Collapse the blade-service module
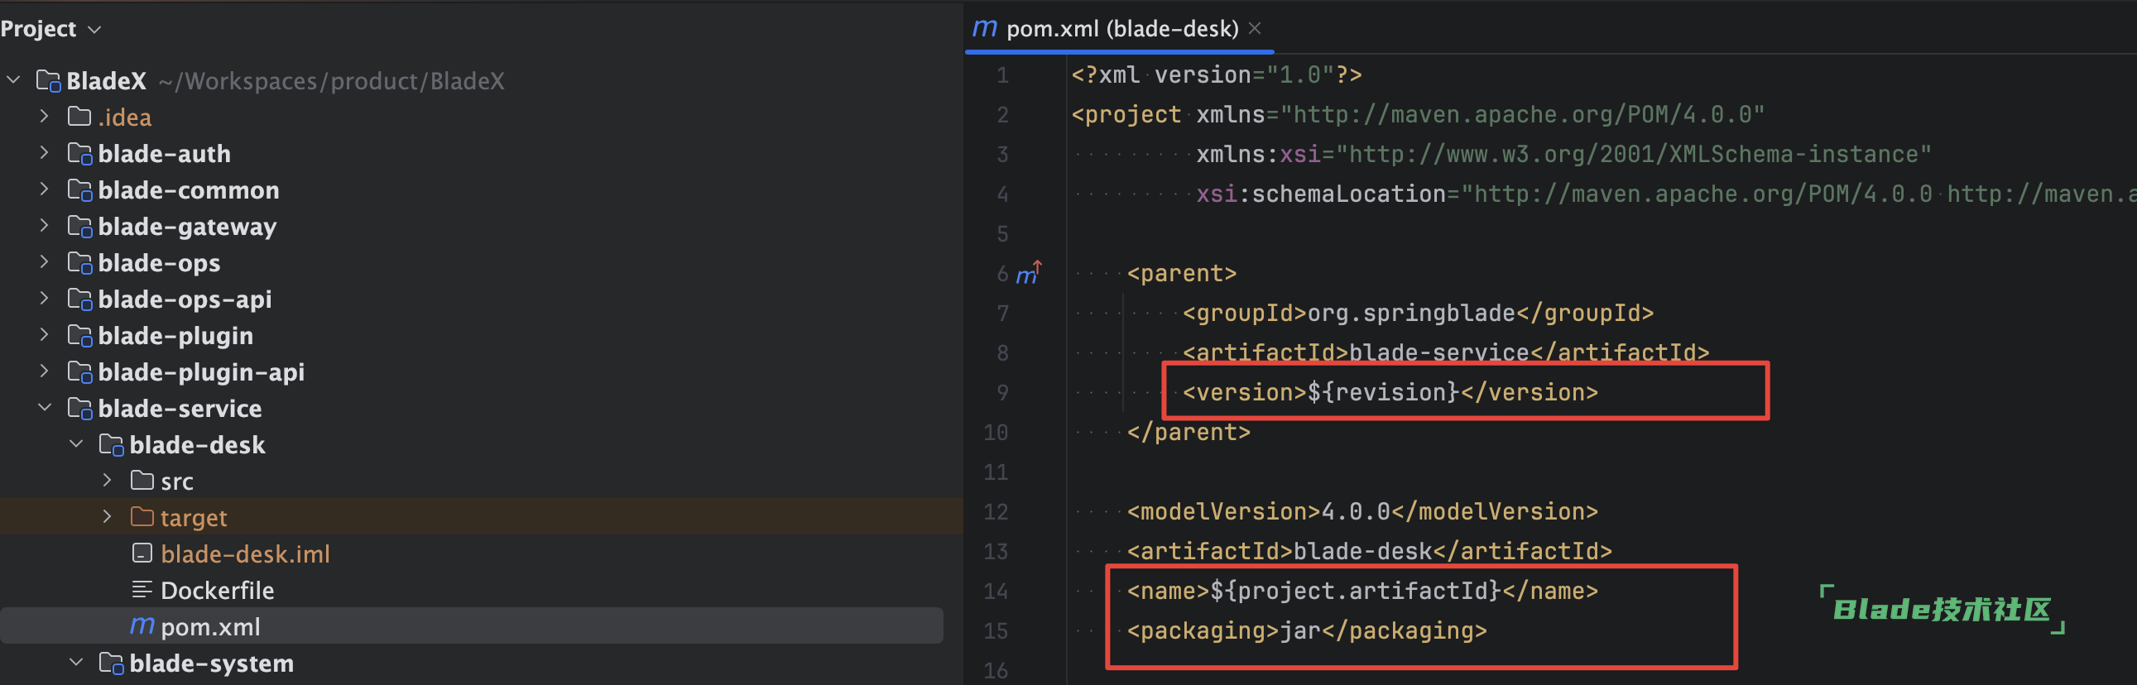Viewport: 2137px width, 685px height. [x=44, y=408]
